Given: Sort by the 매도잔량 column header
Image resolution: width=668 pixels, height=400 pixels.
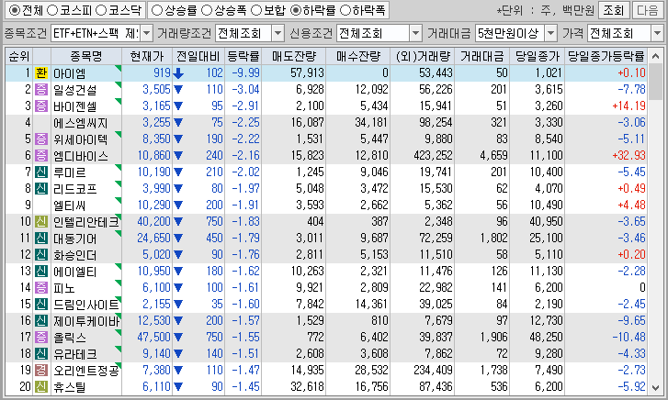Looking at the screenshot, I should tap(293, 56).
